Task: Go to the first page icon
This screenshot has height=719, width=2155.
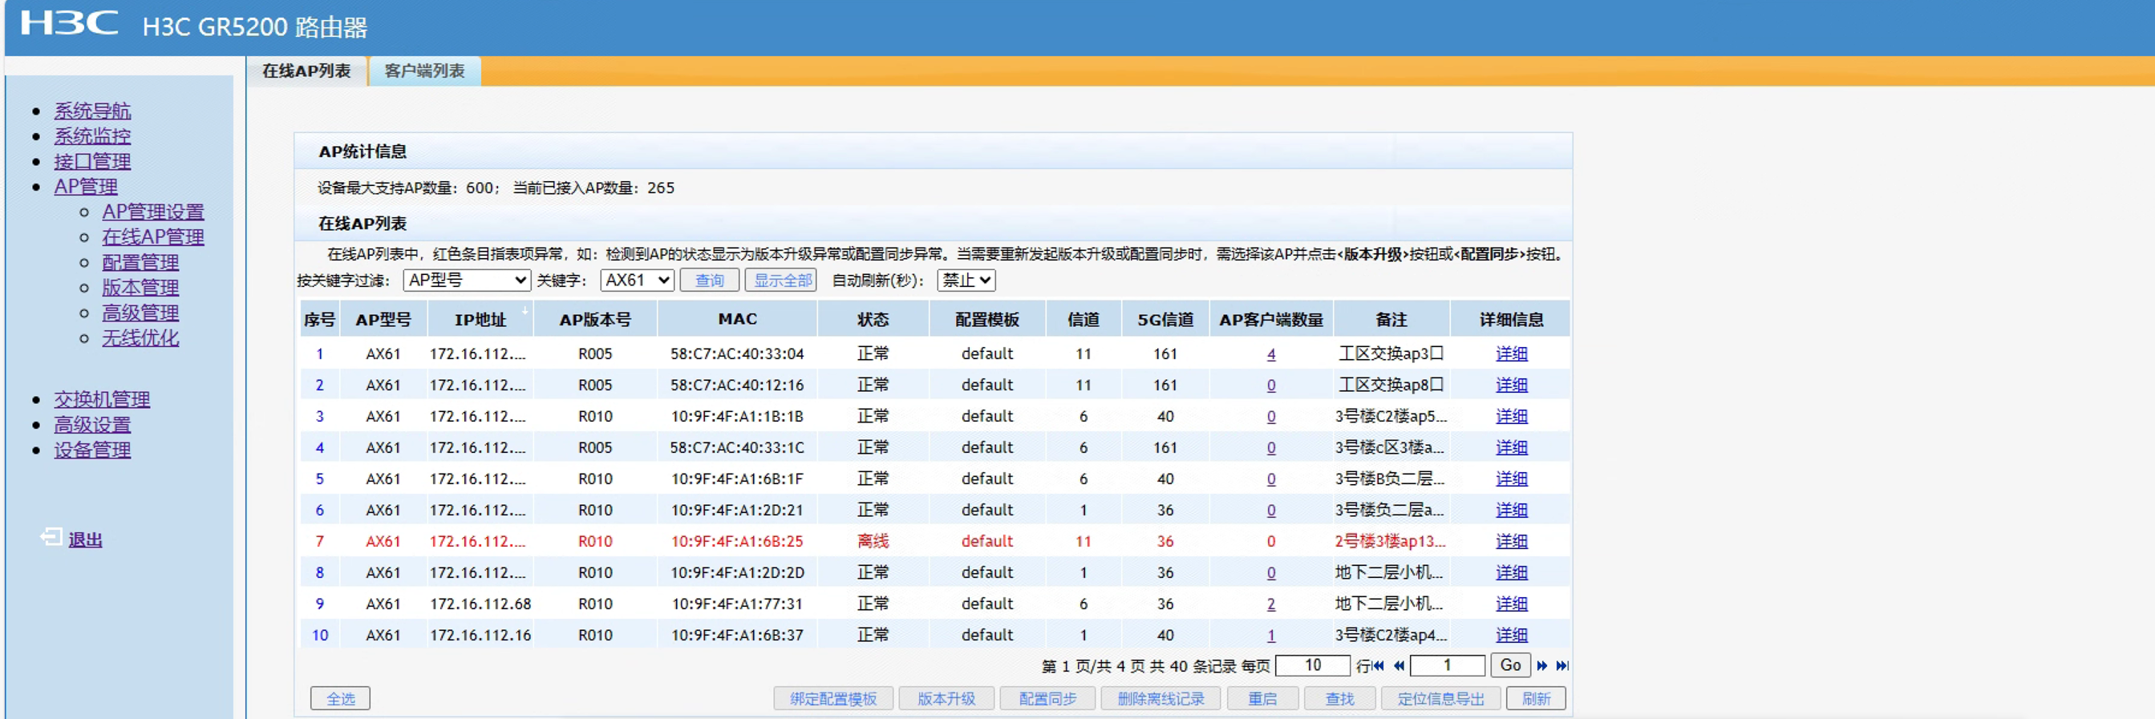Action: click(1378, 665)
